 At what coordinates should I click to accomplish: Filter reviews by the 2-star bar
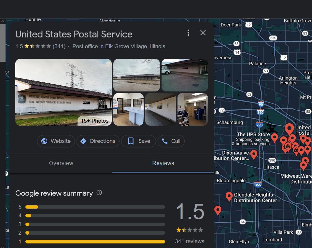(x=95, y=233)
